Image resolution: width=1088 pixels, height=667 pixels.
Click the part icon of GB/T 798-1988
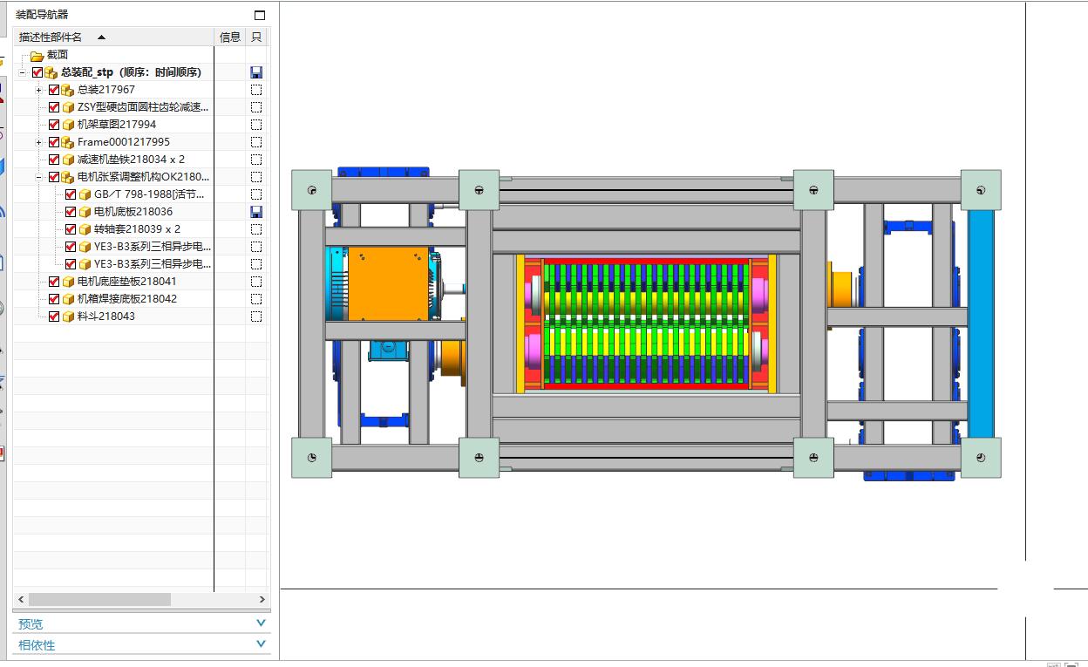85,194
